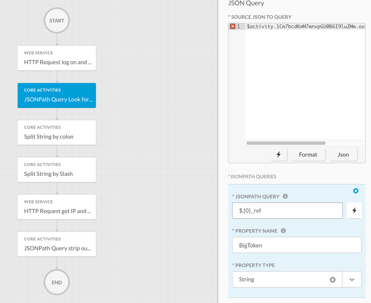Remove the JSONPath query block with blue X
371x303 pixels.
(356, 191)
